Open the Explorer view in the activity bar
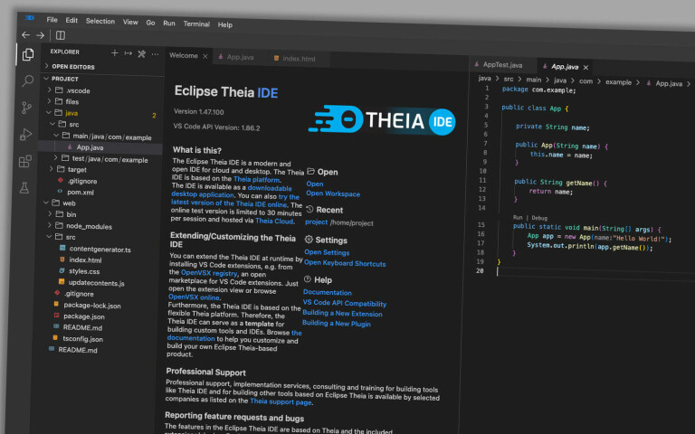This screenshot has width=695, height=434. 28,54
